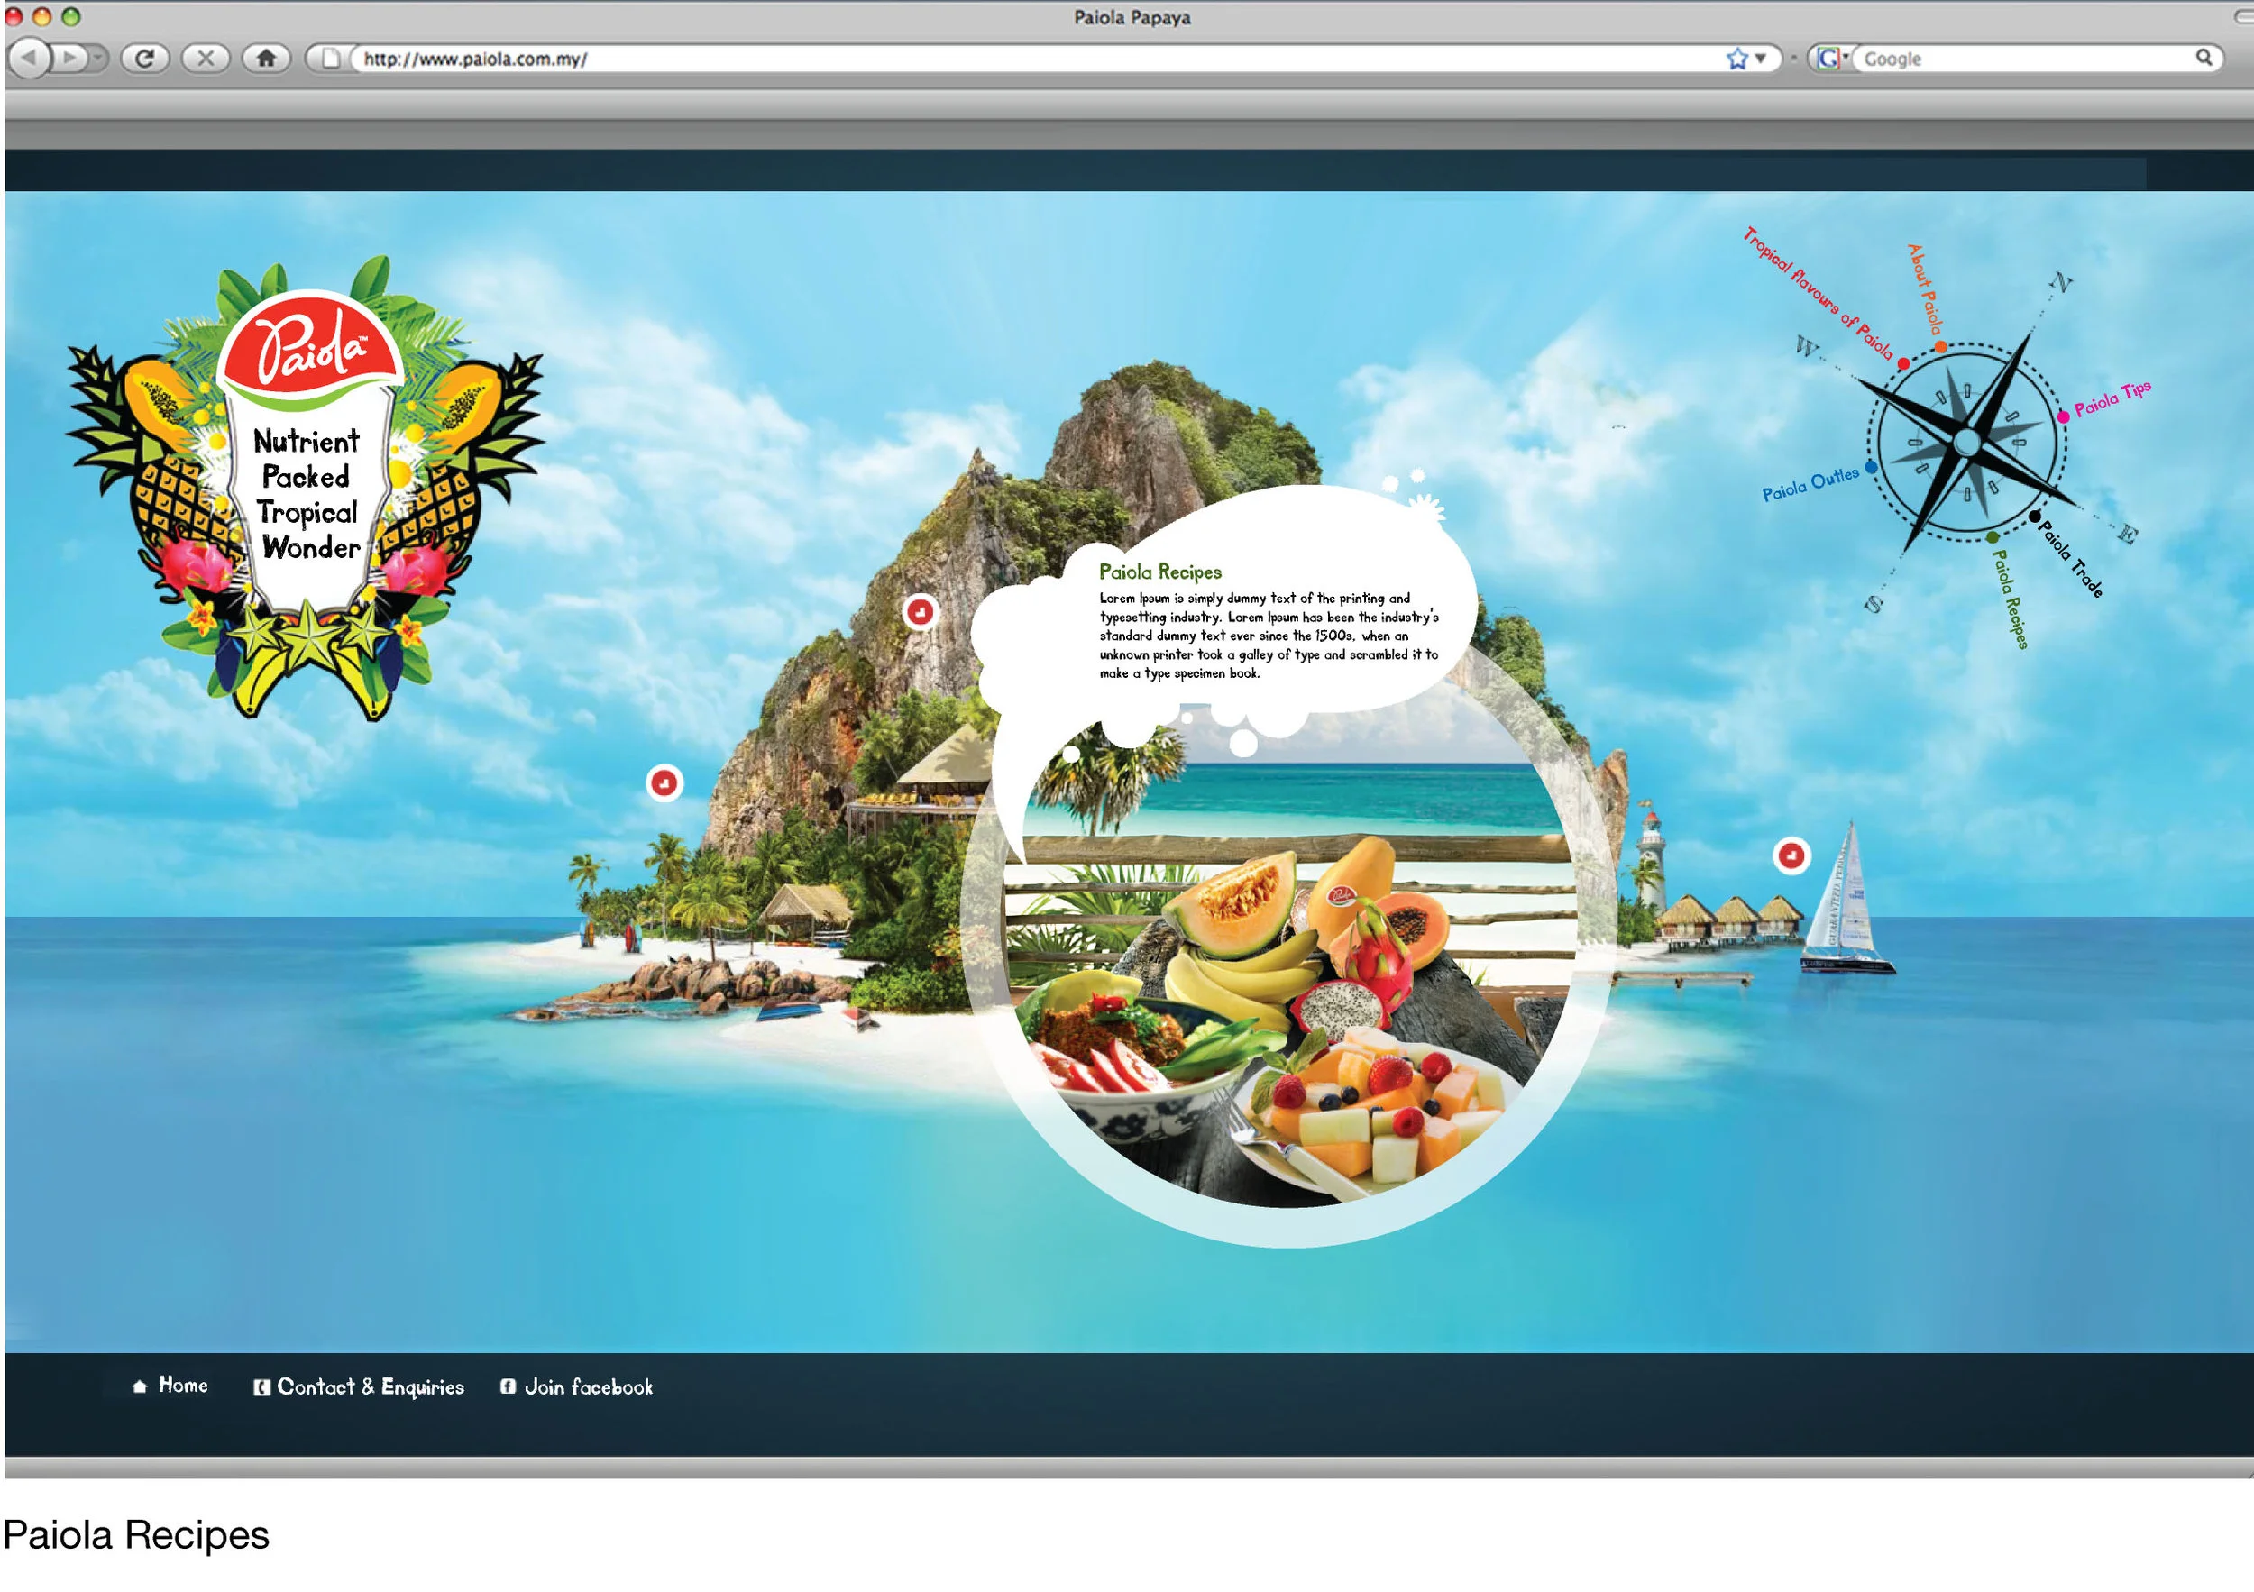The image size is (2254, 1592).
Task: Open Tropical flavours of Paiola compass link
Action: [x=1819, y=294]
